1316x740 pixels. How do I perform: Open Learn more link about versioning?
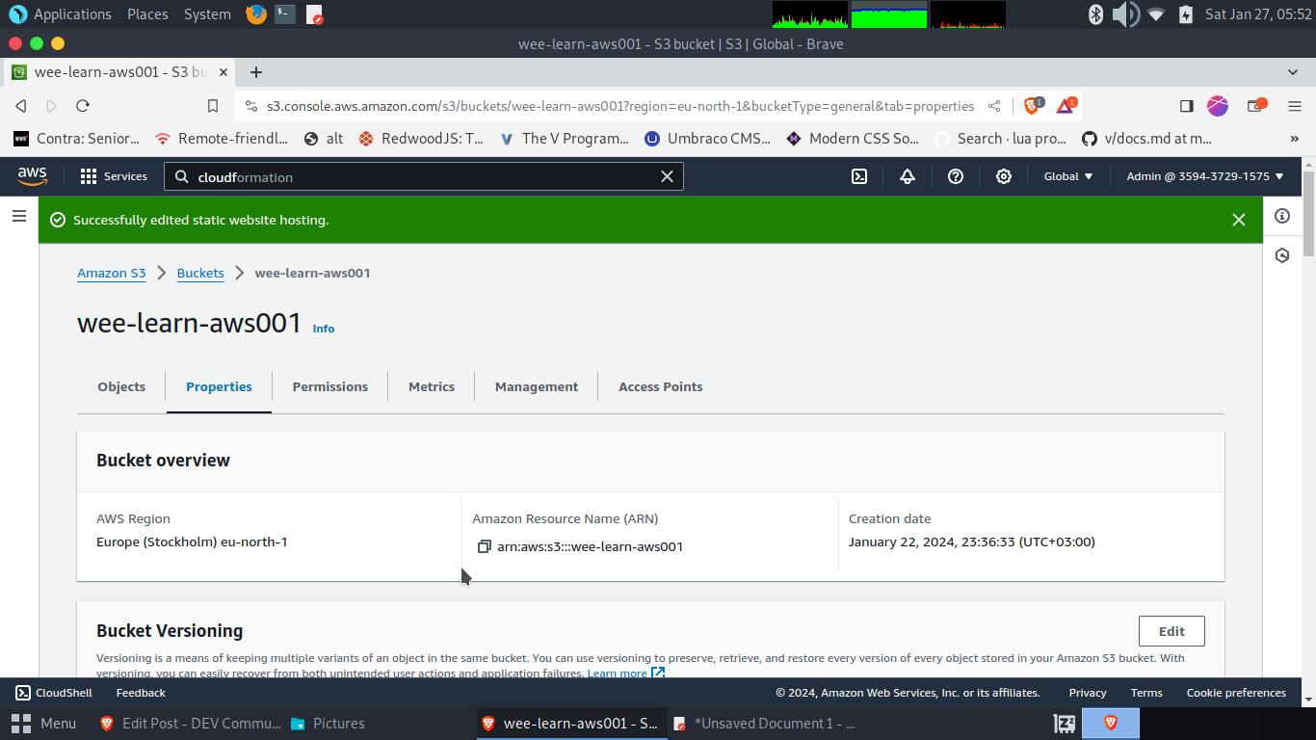[626, 673]
